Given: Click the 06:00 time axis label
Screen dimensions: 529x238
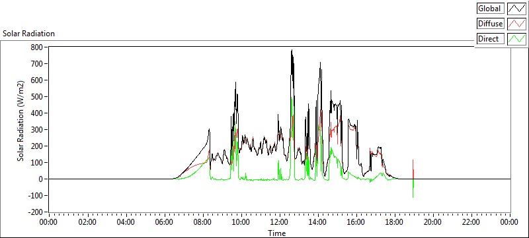Looking at the screenshot, I should coord(165,222).
